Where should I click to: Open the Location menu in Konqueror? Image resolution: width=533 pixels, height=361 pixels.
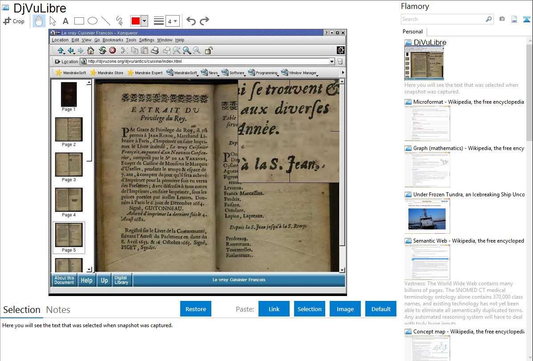(x=60, y=40)
